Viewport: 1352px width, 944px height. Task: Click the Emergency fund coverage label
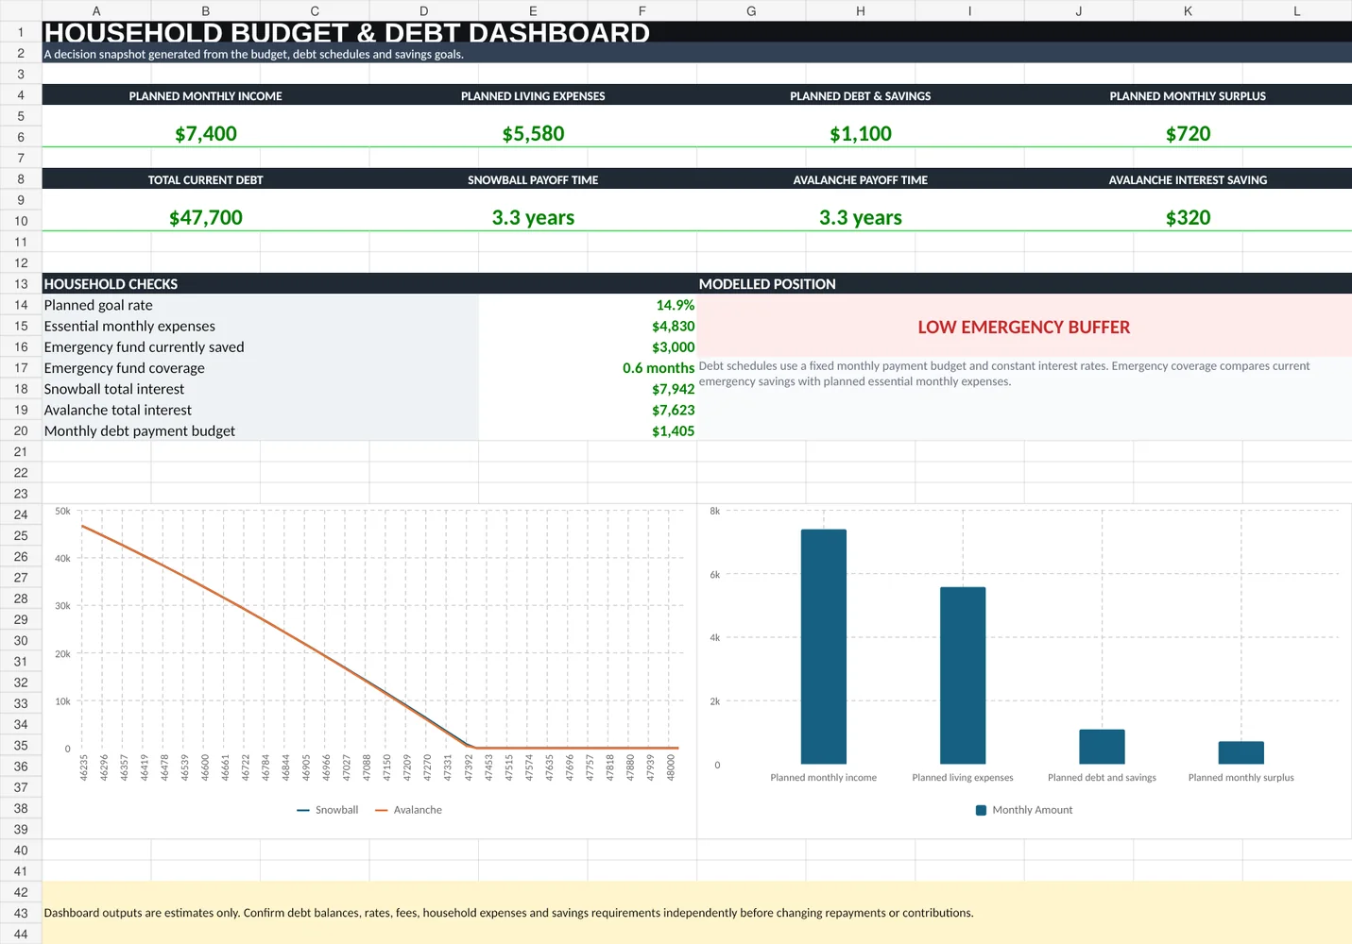point(124,368)
